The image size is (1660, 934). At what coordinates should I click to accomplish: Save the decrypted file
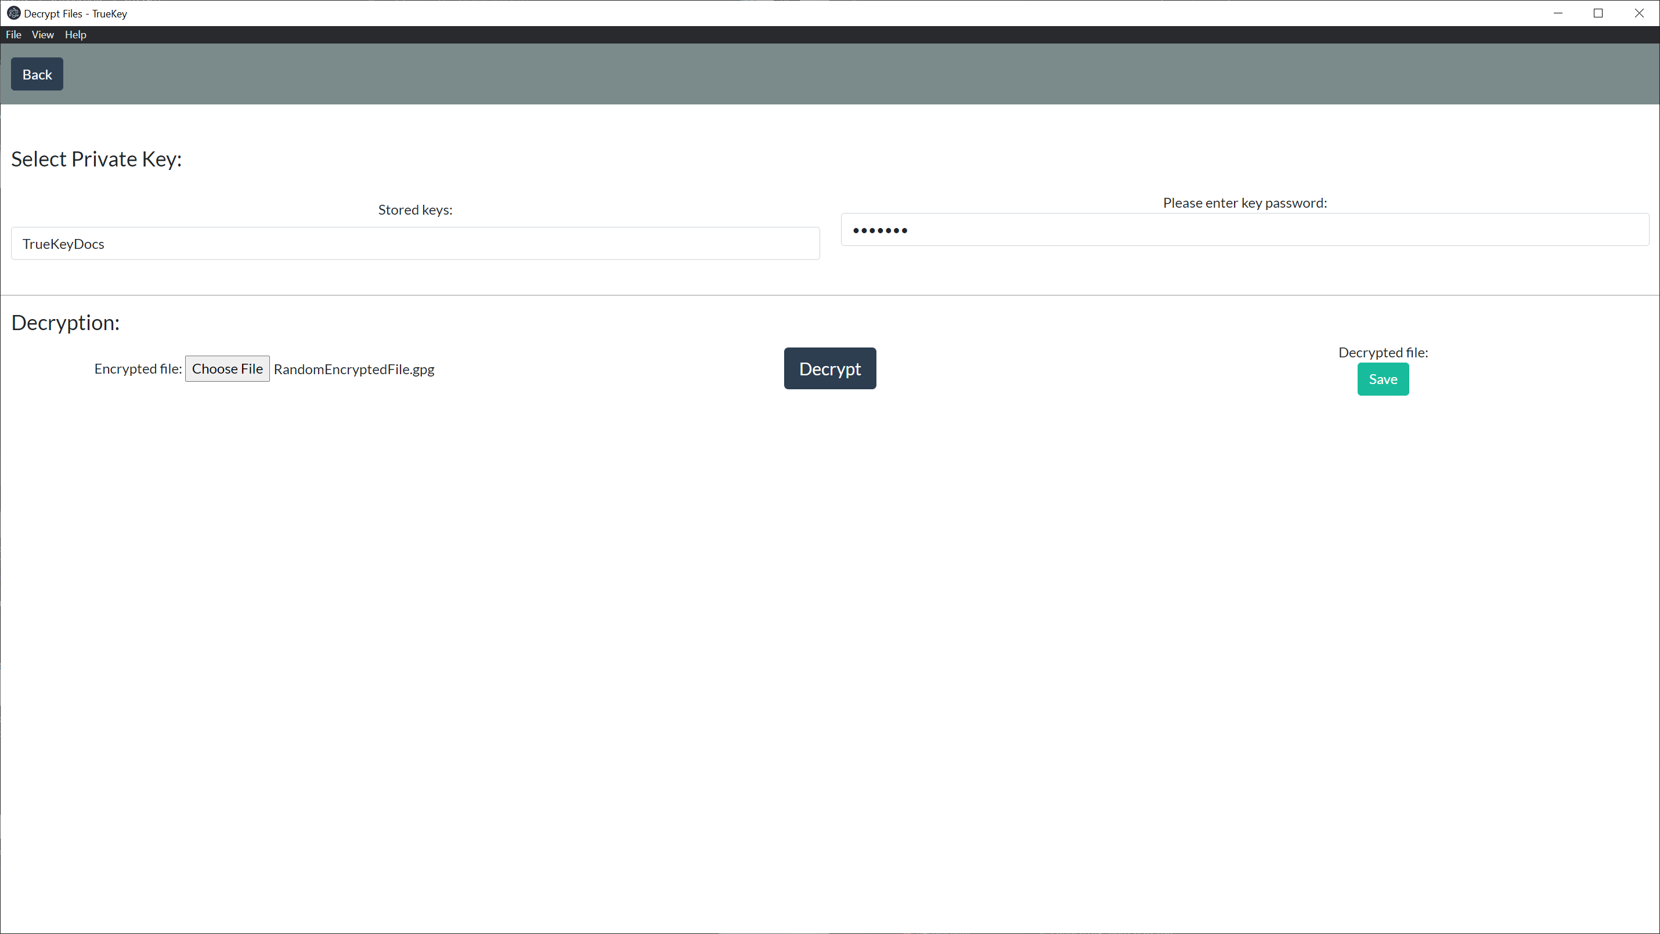click(1383, 379)
